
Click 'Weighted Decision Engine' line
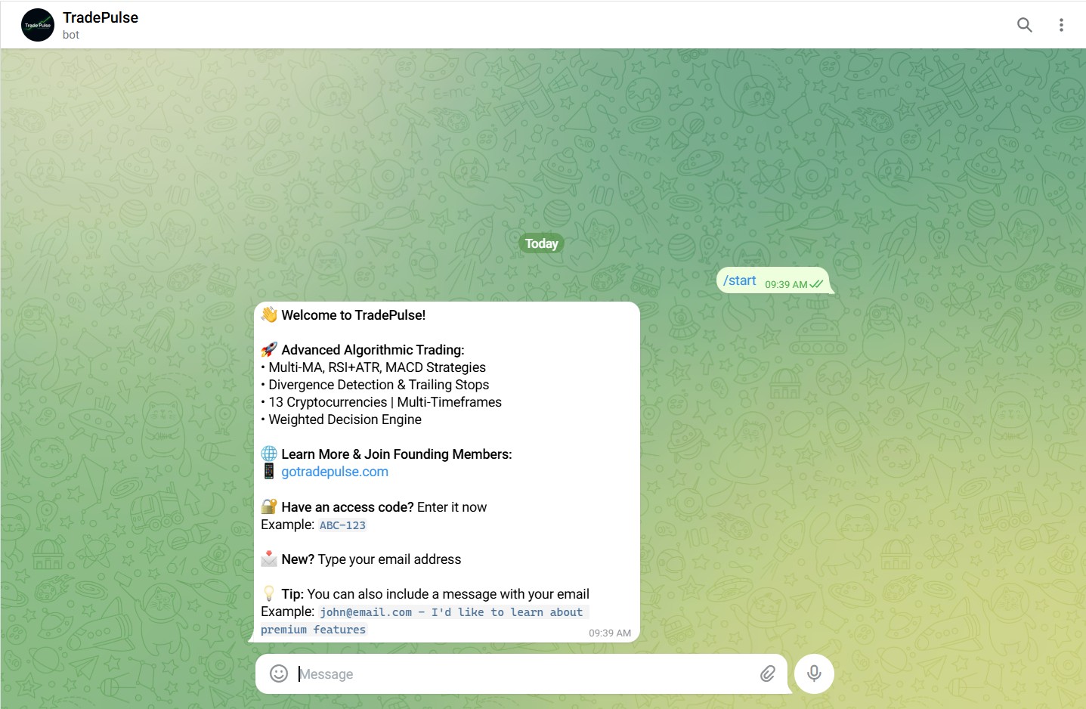345,420
